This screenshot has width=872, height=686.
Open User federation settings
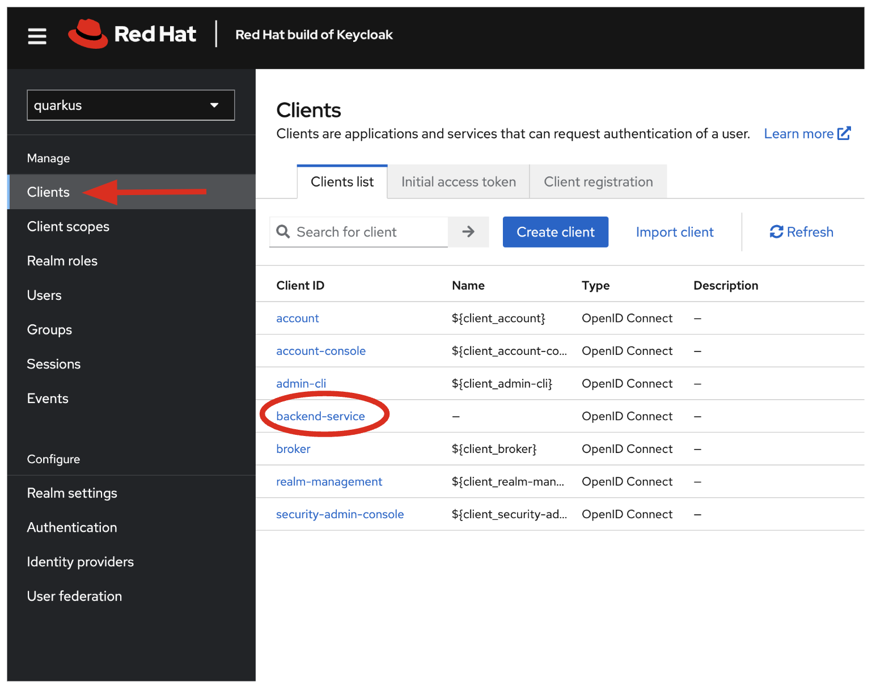[x=74, y=596]
